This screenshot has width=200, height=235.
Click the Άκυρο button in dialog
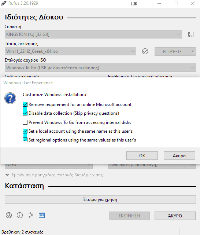[x=179, y=156]
